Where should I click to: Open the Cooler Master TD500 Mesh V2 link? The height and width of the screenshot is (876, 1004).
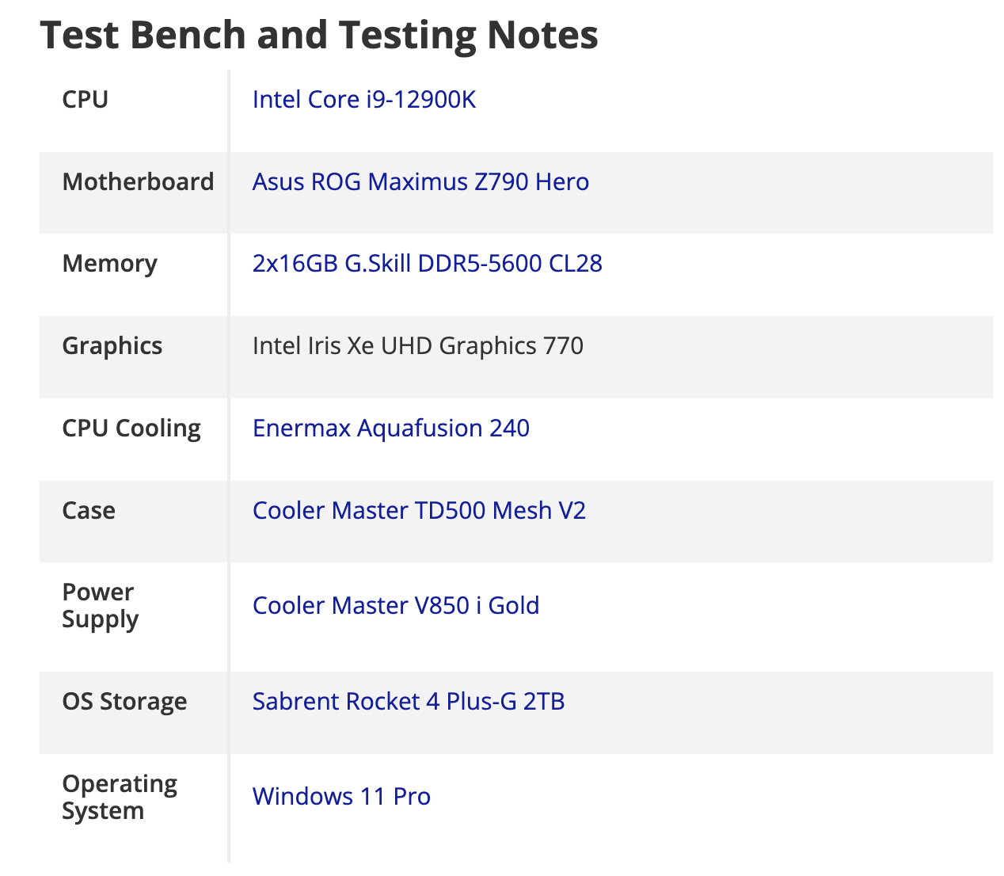coord(419,511)
